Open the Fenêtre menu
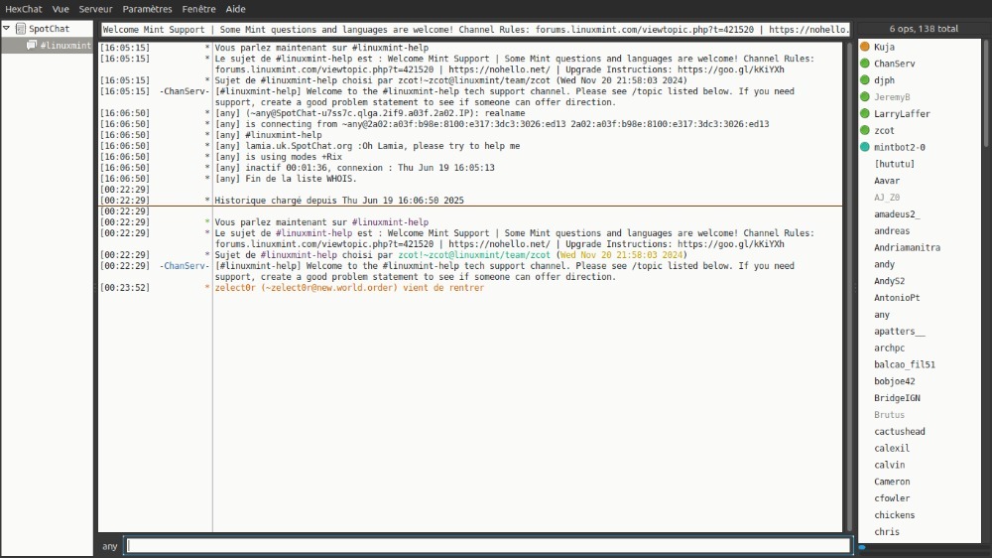 click(x=198, y=9)
